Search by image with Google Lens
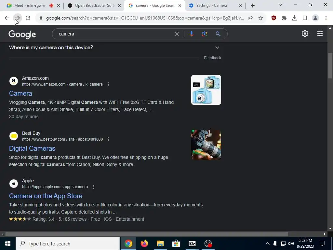The height and width of the screenshot is (250, 333). coord(205,34)
